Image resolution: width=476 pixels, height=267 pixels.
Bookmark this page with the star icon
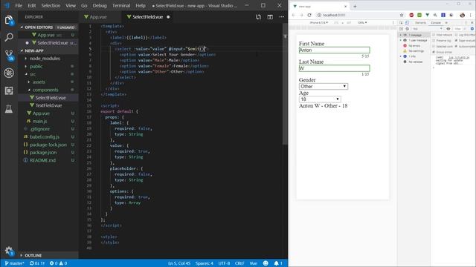click(402, 15)
